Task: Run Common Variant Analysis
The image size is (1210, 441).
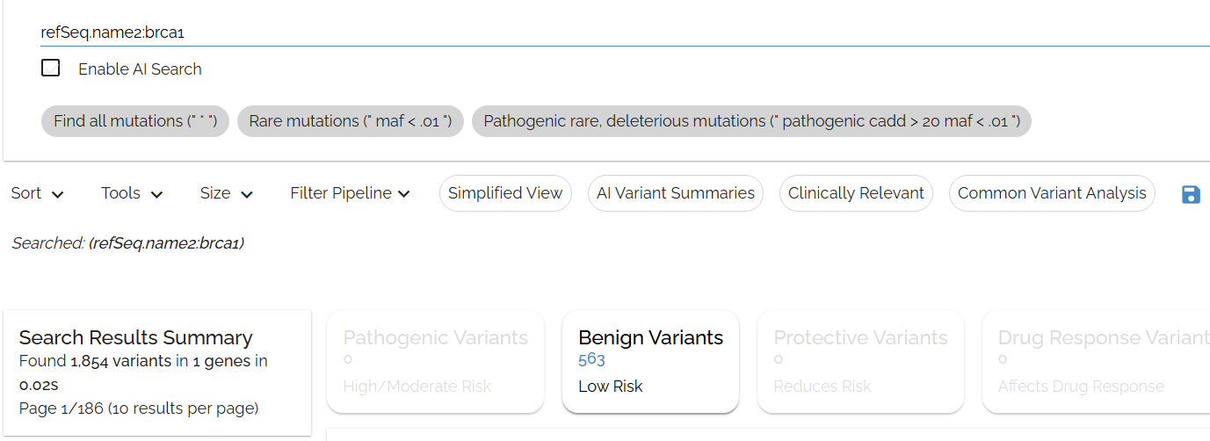Action: pyautogui.click(x=1052, y=193)
